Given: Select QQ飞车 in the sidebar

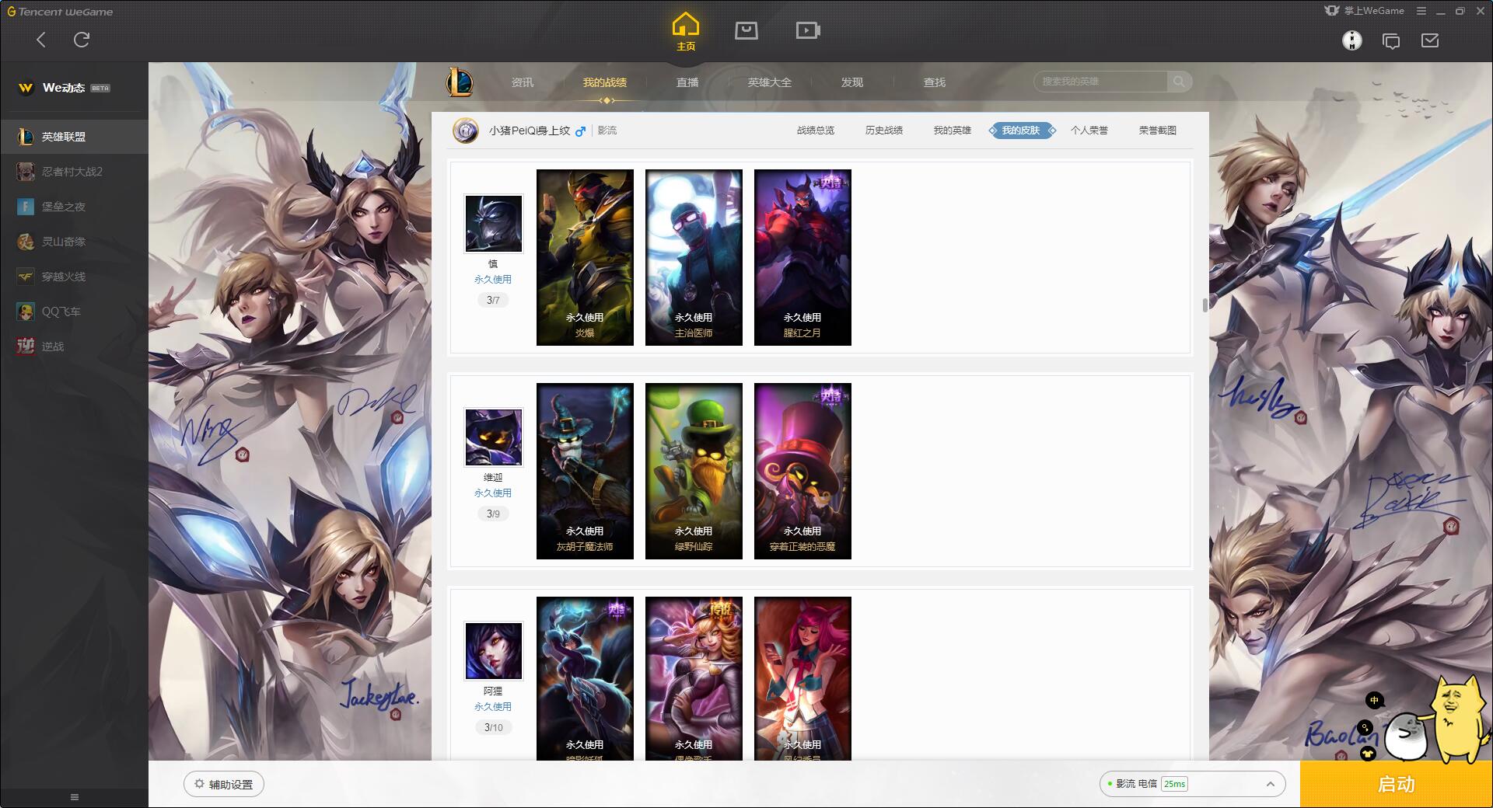Looking at the screenshot, I should click(74, 312).
